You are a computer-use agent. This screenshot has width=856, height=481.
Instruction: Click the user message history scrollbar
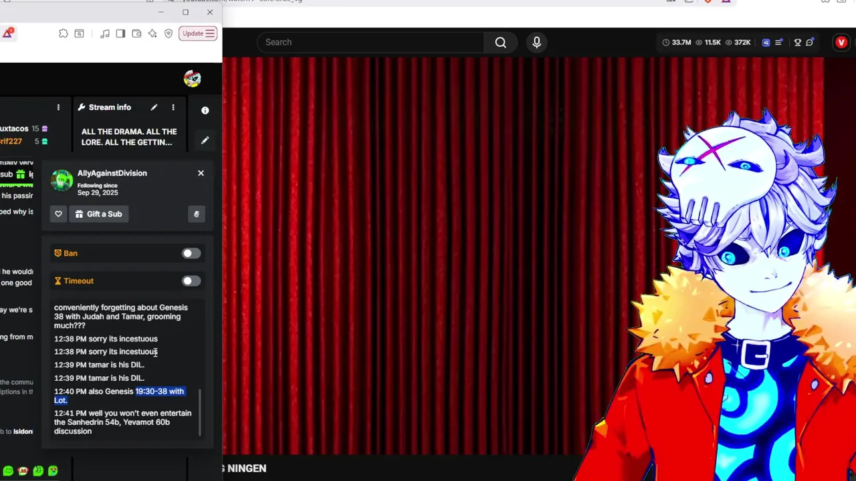[x=200, y=412]
